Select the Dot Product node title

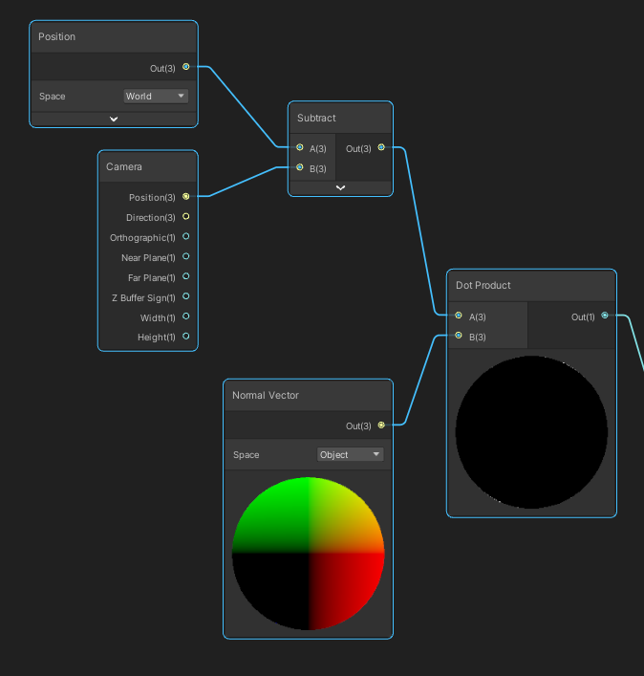483,285
